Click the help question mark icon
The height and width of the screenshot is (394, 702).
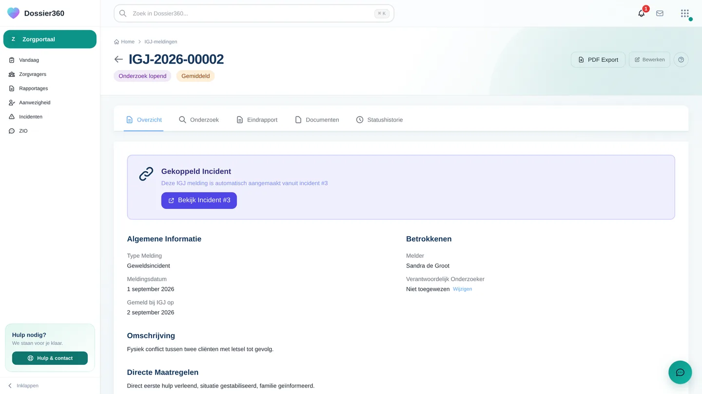[x=681, y=60]
